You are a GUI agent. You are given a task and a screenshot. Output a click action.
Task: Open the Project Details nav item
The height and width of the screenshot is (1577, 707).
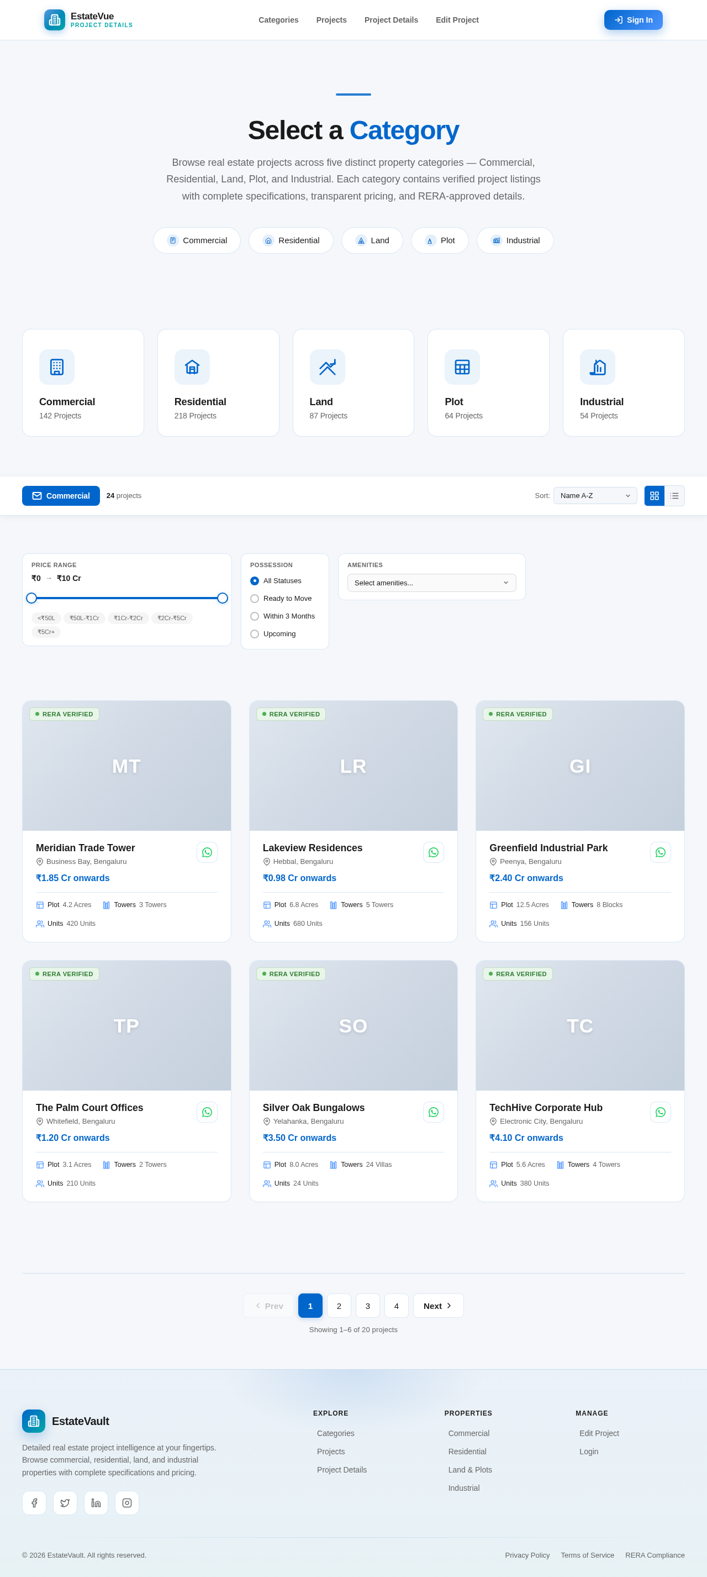[392, 19]
